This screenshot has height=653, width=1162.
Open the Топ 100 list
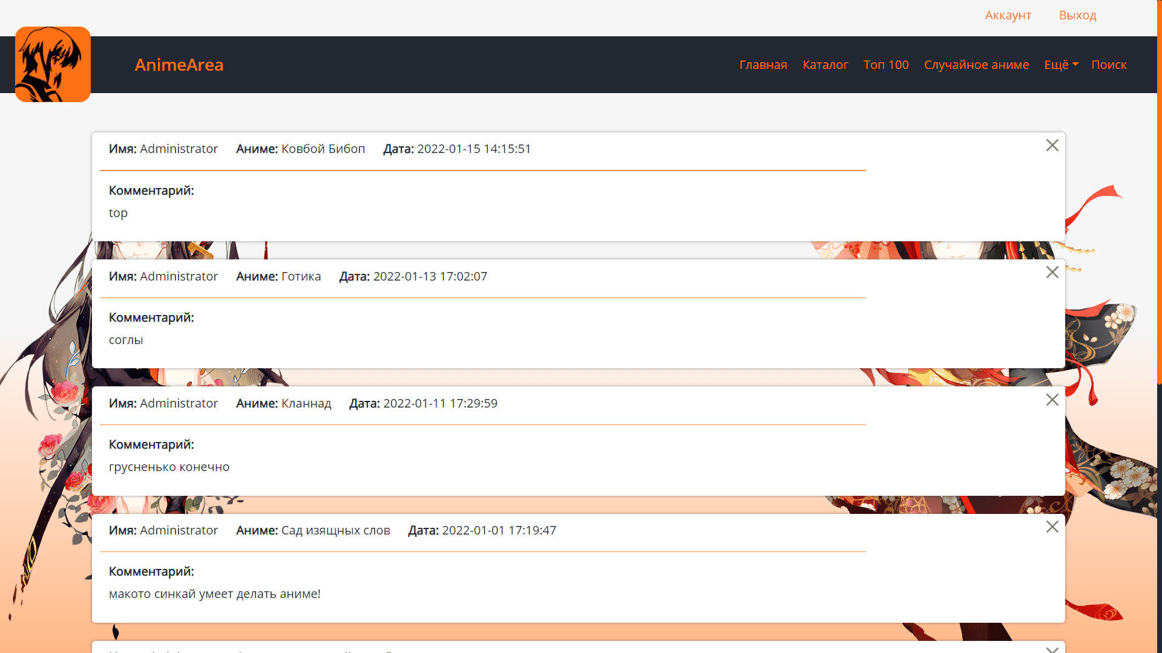[x=885, y=65]
